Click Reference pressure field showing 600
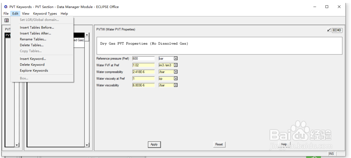 click(144, 58)
